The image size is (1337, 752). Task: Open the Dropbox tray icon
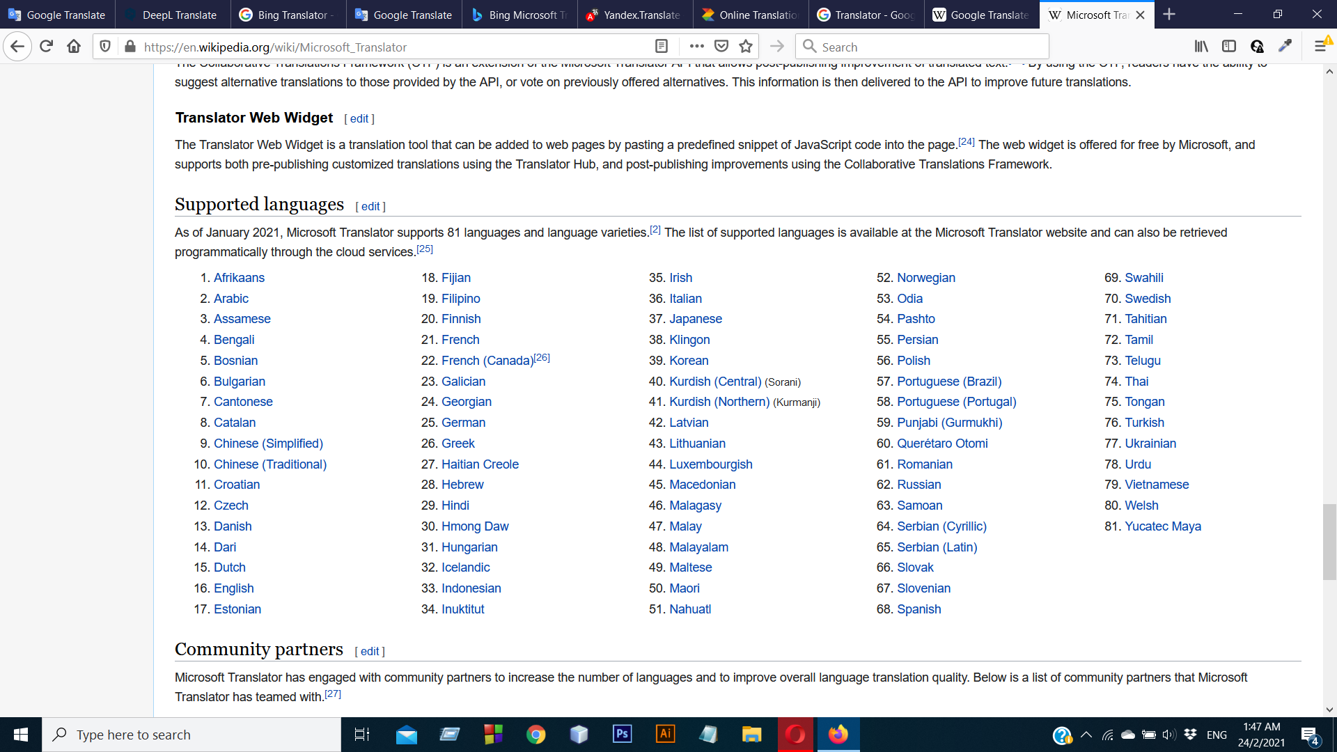tap(1190, 735)
